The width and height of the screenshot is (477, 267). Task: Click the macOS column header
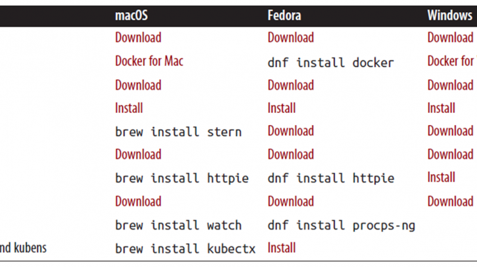coord(131,15)
